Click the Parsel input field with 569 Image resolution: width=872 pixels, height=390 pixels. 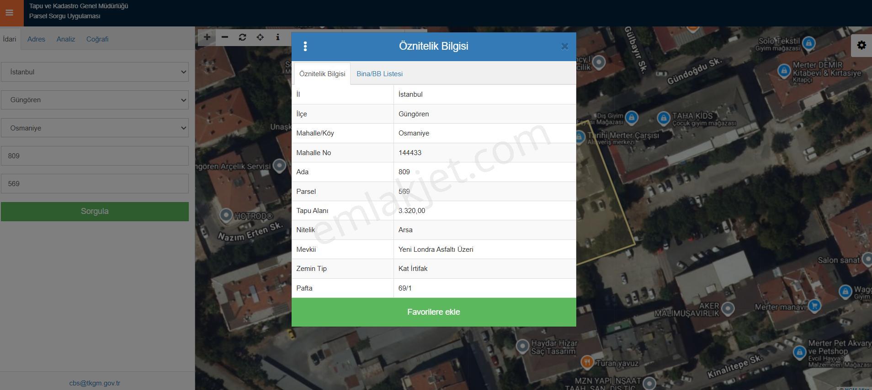(x=95, y=184)
